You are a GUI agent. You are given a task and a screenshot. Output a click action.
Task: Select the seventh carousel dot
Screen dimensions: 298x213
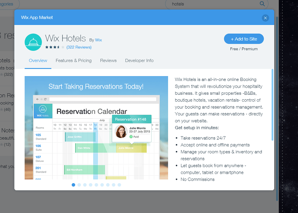(x=108, y=185)
